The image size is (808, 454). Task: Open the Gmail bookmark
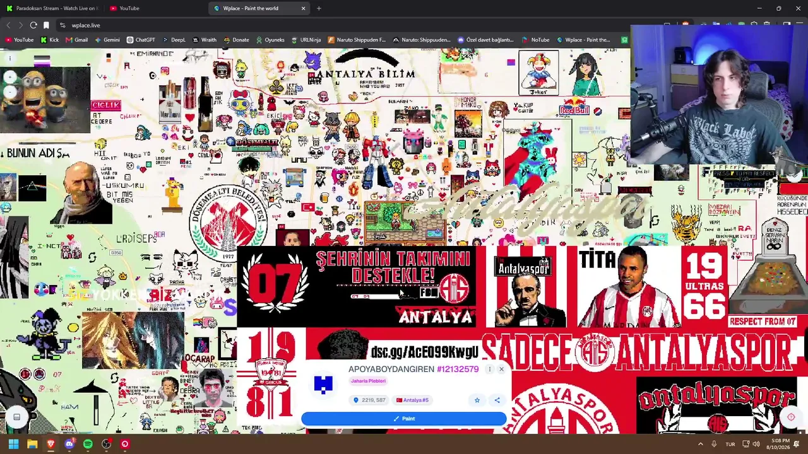[x=76, y=40]
